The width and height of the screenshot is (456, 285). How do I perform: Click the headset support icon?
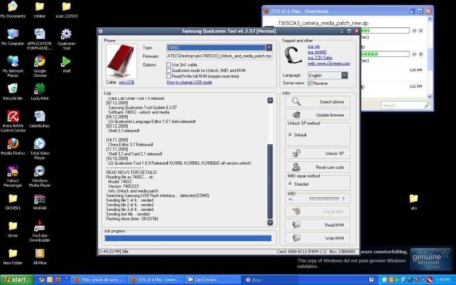pyautogui.click(x=293, y=55)
